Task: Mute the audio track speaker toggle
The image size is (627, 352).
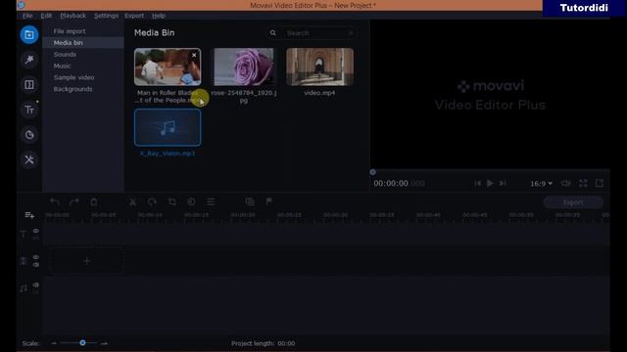Action: [36, 285]
